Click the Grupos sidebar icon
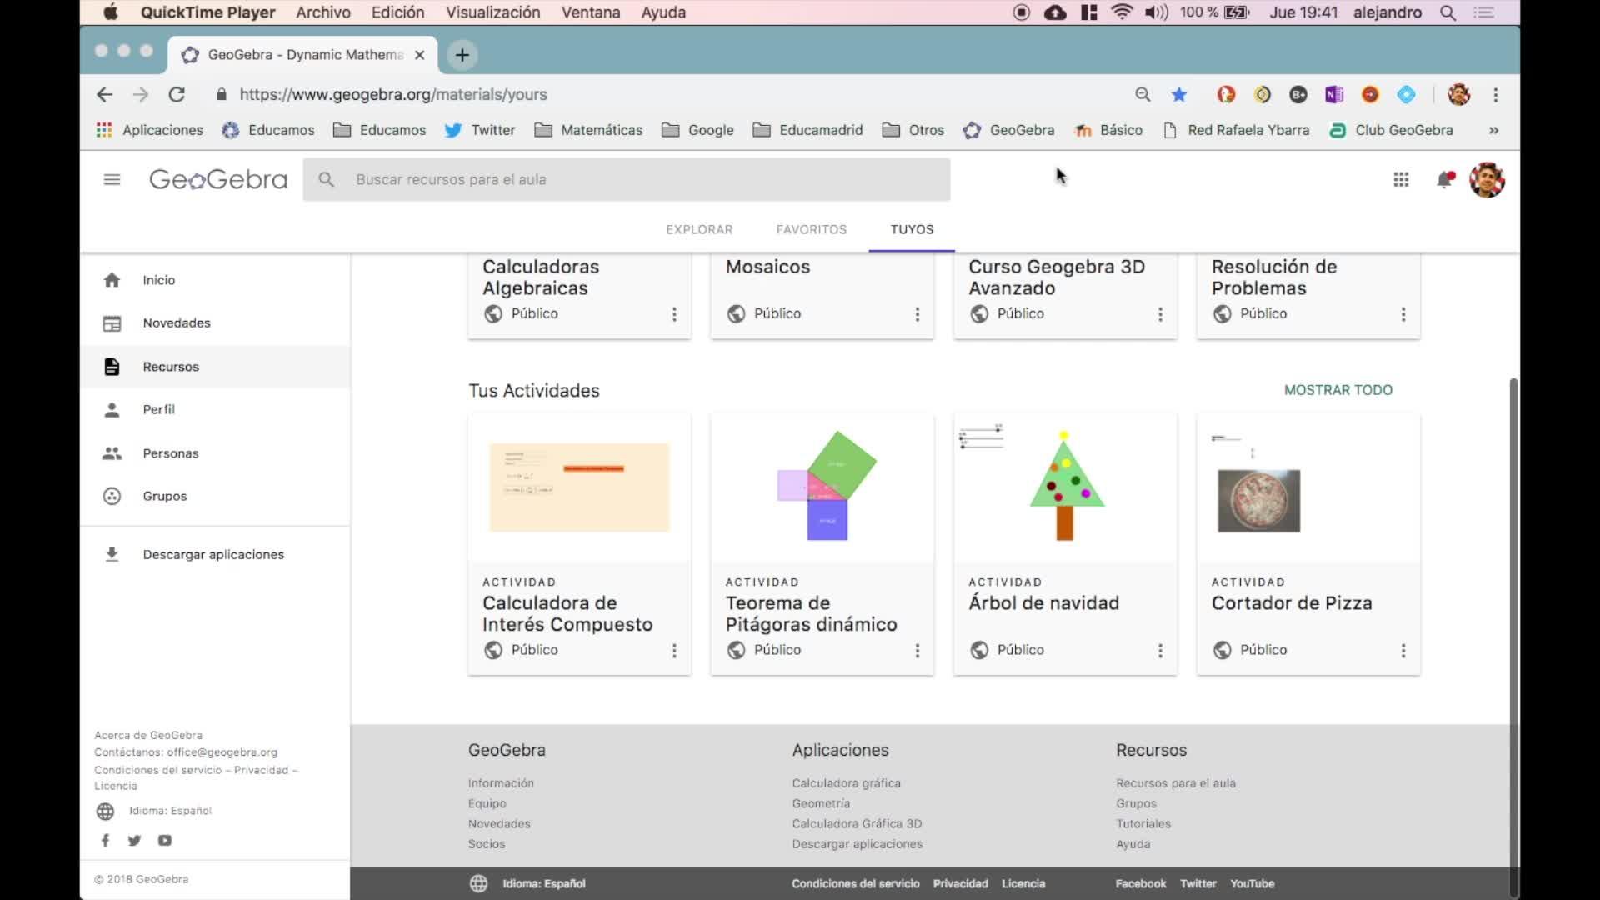The width and height of the screenshot is (1600, 900). tap(112, 496)
